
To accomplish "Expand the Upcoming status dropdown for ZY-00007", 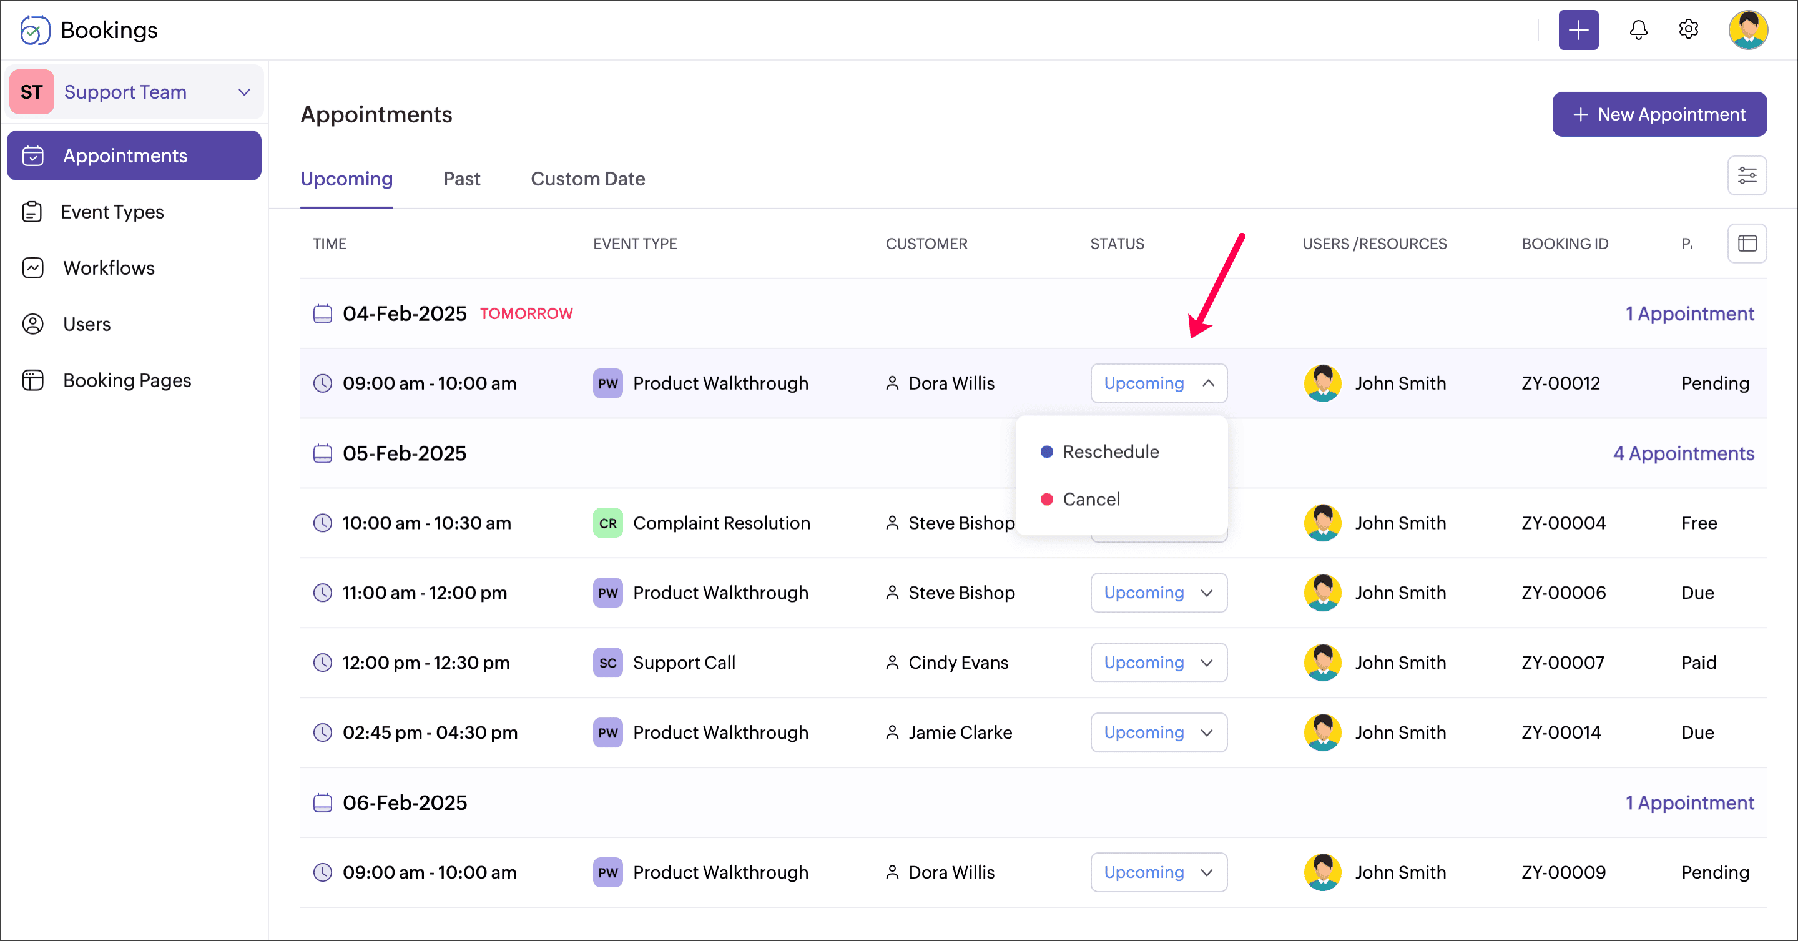I will 1159,663.
